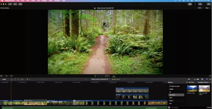Open the viewer zoom 54% dropdown
This screenshot has width=212, height=109.
pyautogui.click(x=200, y=8)
